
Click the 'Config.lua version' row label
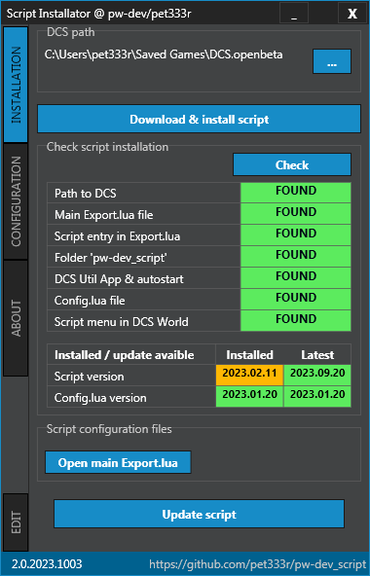click(x=100, y=398)
